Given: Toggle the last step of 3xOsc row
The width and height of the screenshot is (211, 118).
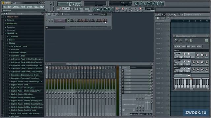Looking at the screenshot, I should (106, 20).
